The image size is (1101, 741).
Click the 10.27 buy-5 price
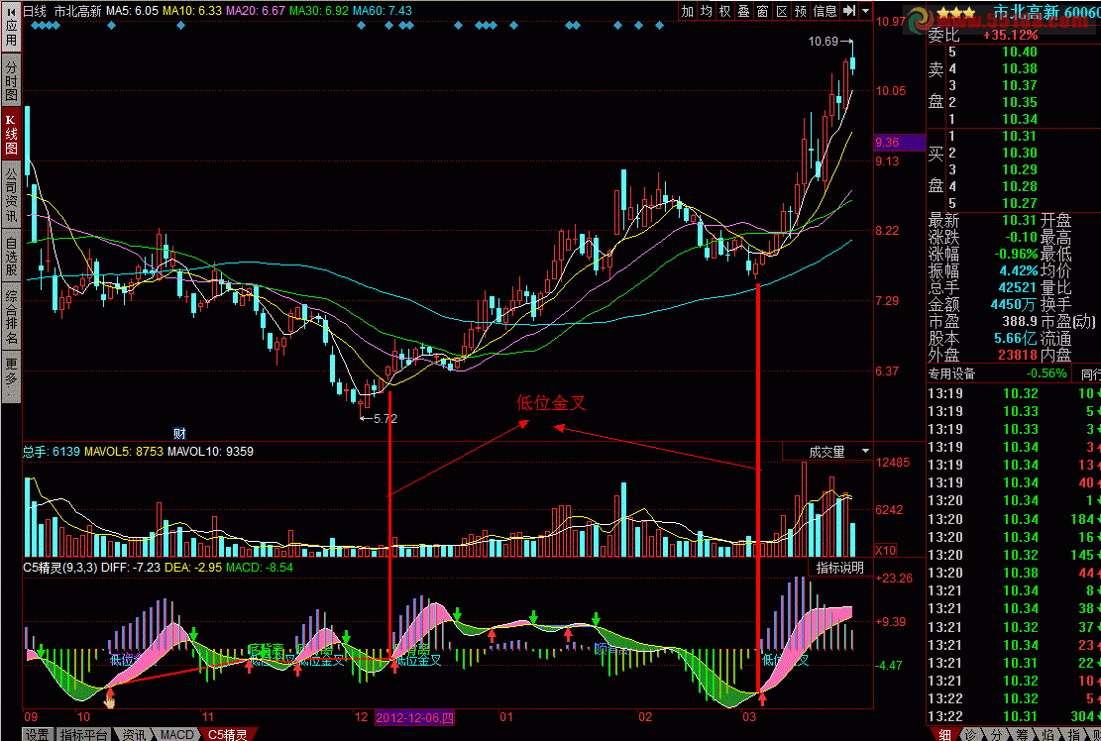(x=1020, y=203)
